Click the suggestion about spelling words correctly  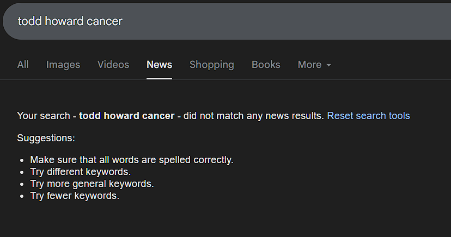point(131,160)
